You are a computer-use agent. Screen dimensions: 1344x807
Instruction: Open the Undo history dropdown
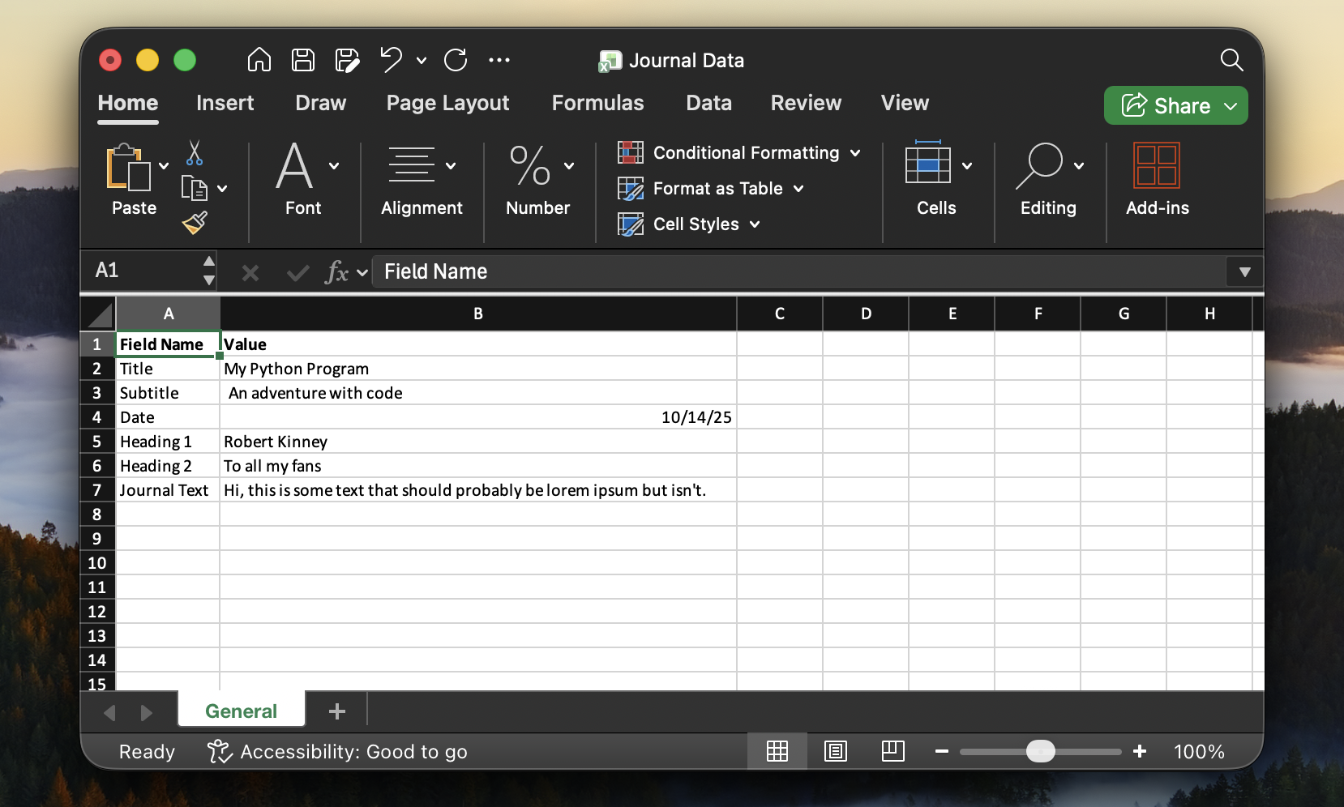coord(421,61)
